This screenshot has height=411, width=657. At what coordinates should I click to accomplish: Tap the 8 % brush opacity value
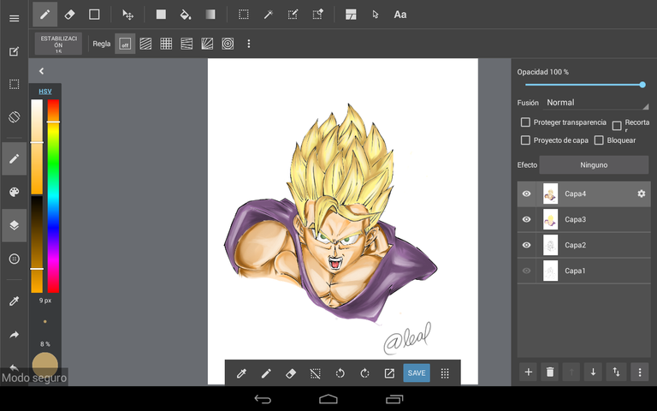pyautogui.click(x=44, y=344)
